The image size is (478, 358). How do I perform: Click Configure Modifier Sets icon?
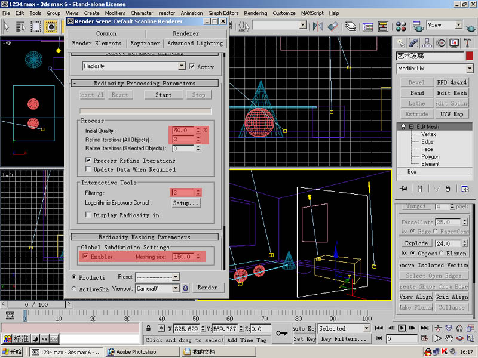point(465,189)
